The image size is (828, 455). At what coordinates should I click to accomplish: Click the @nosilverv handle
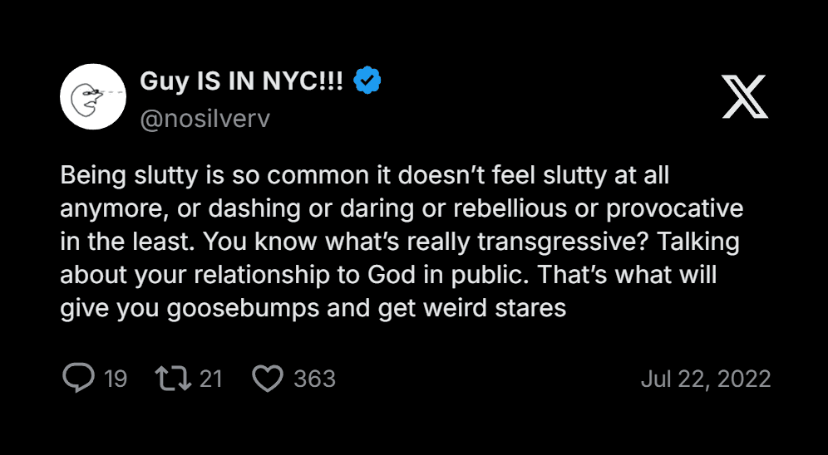[x=205, y=119]
